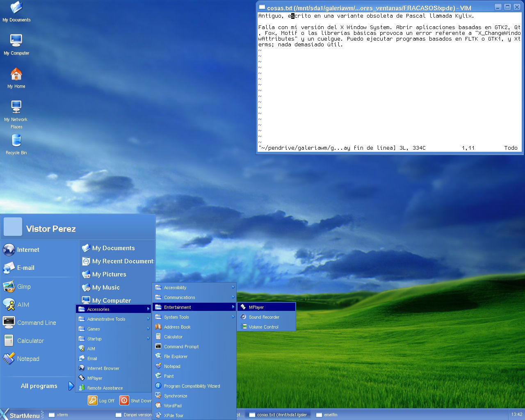Start the XPde Tour
The image size is (525, 420).
(194, 415)
